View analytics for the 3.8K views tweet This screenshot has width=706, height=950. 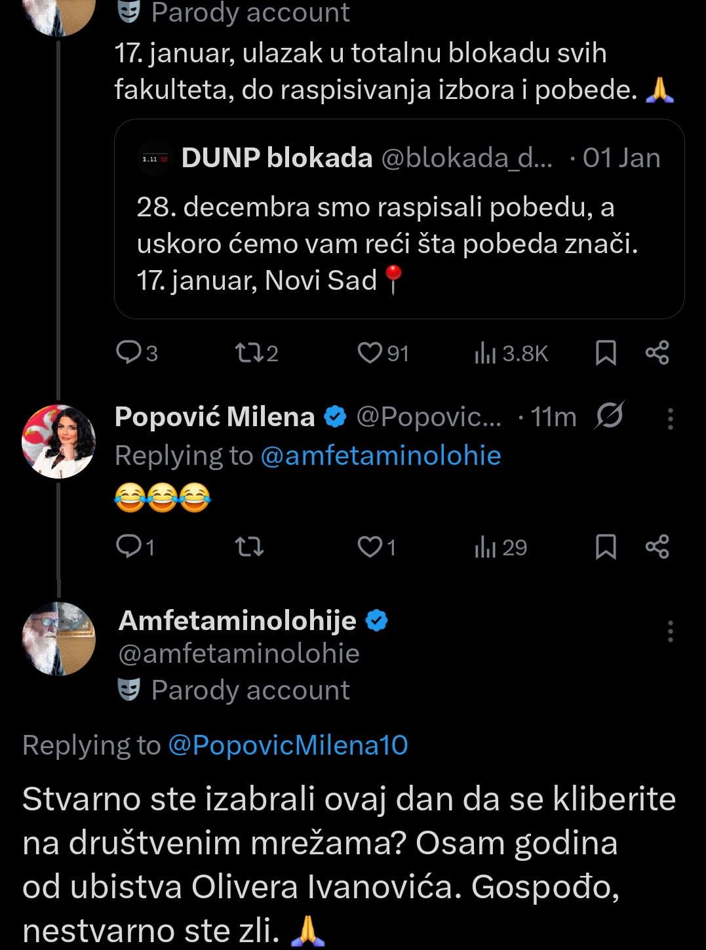pyautogui.click(x=485, y=353)
